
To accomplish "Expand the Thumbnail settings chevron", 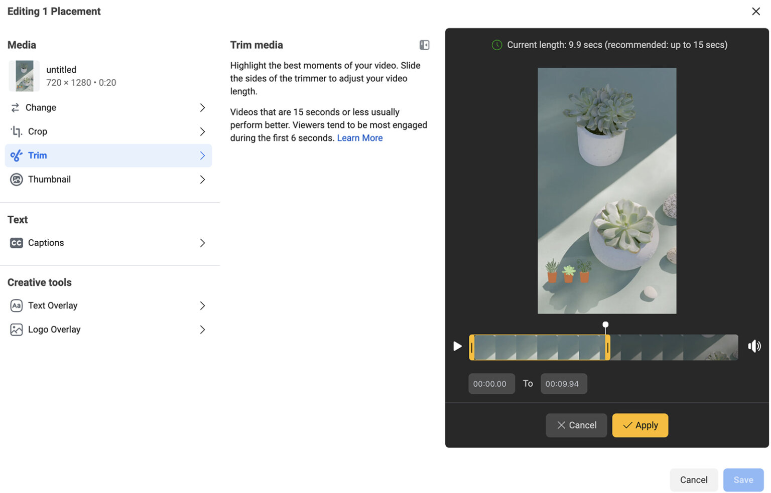I will pos(202,179).
